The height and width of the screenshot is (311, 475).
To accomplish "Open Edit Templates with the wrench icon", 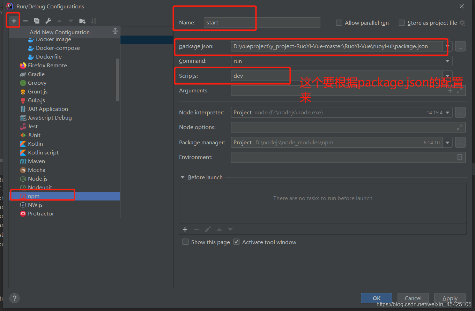I will point(48,21).
